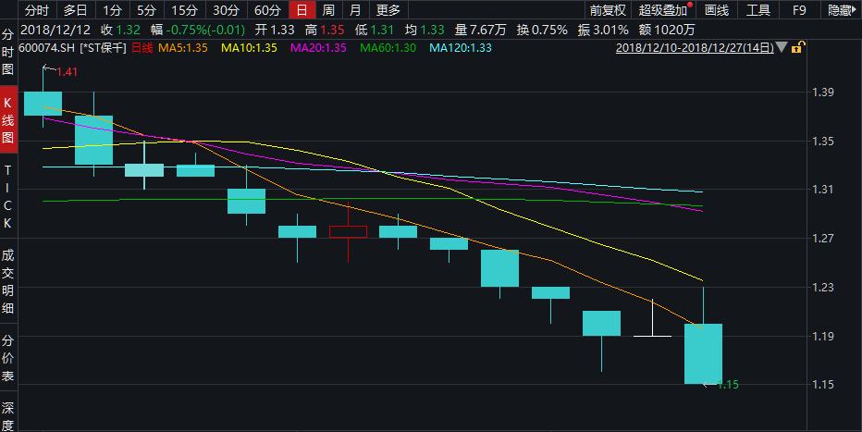The width and height of the screenshot is (862, 432).
Task: Select the 日 daily K-line tab
Action: point(302,10)
